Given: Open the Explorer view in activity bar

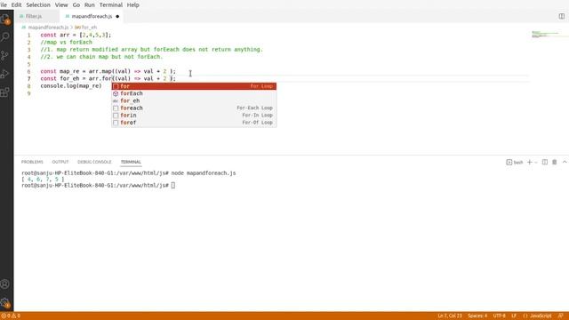Looking at the screenshot, I should click(x=5, y=19).
